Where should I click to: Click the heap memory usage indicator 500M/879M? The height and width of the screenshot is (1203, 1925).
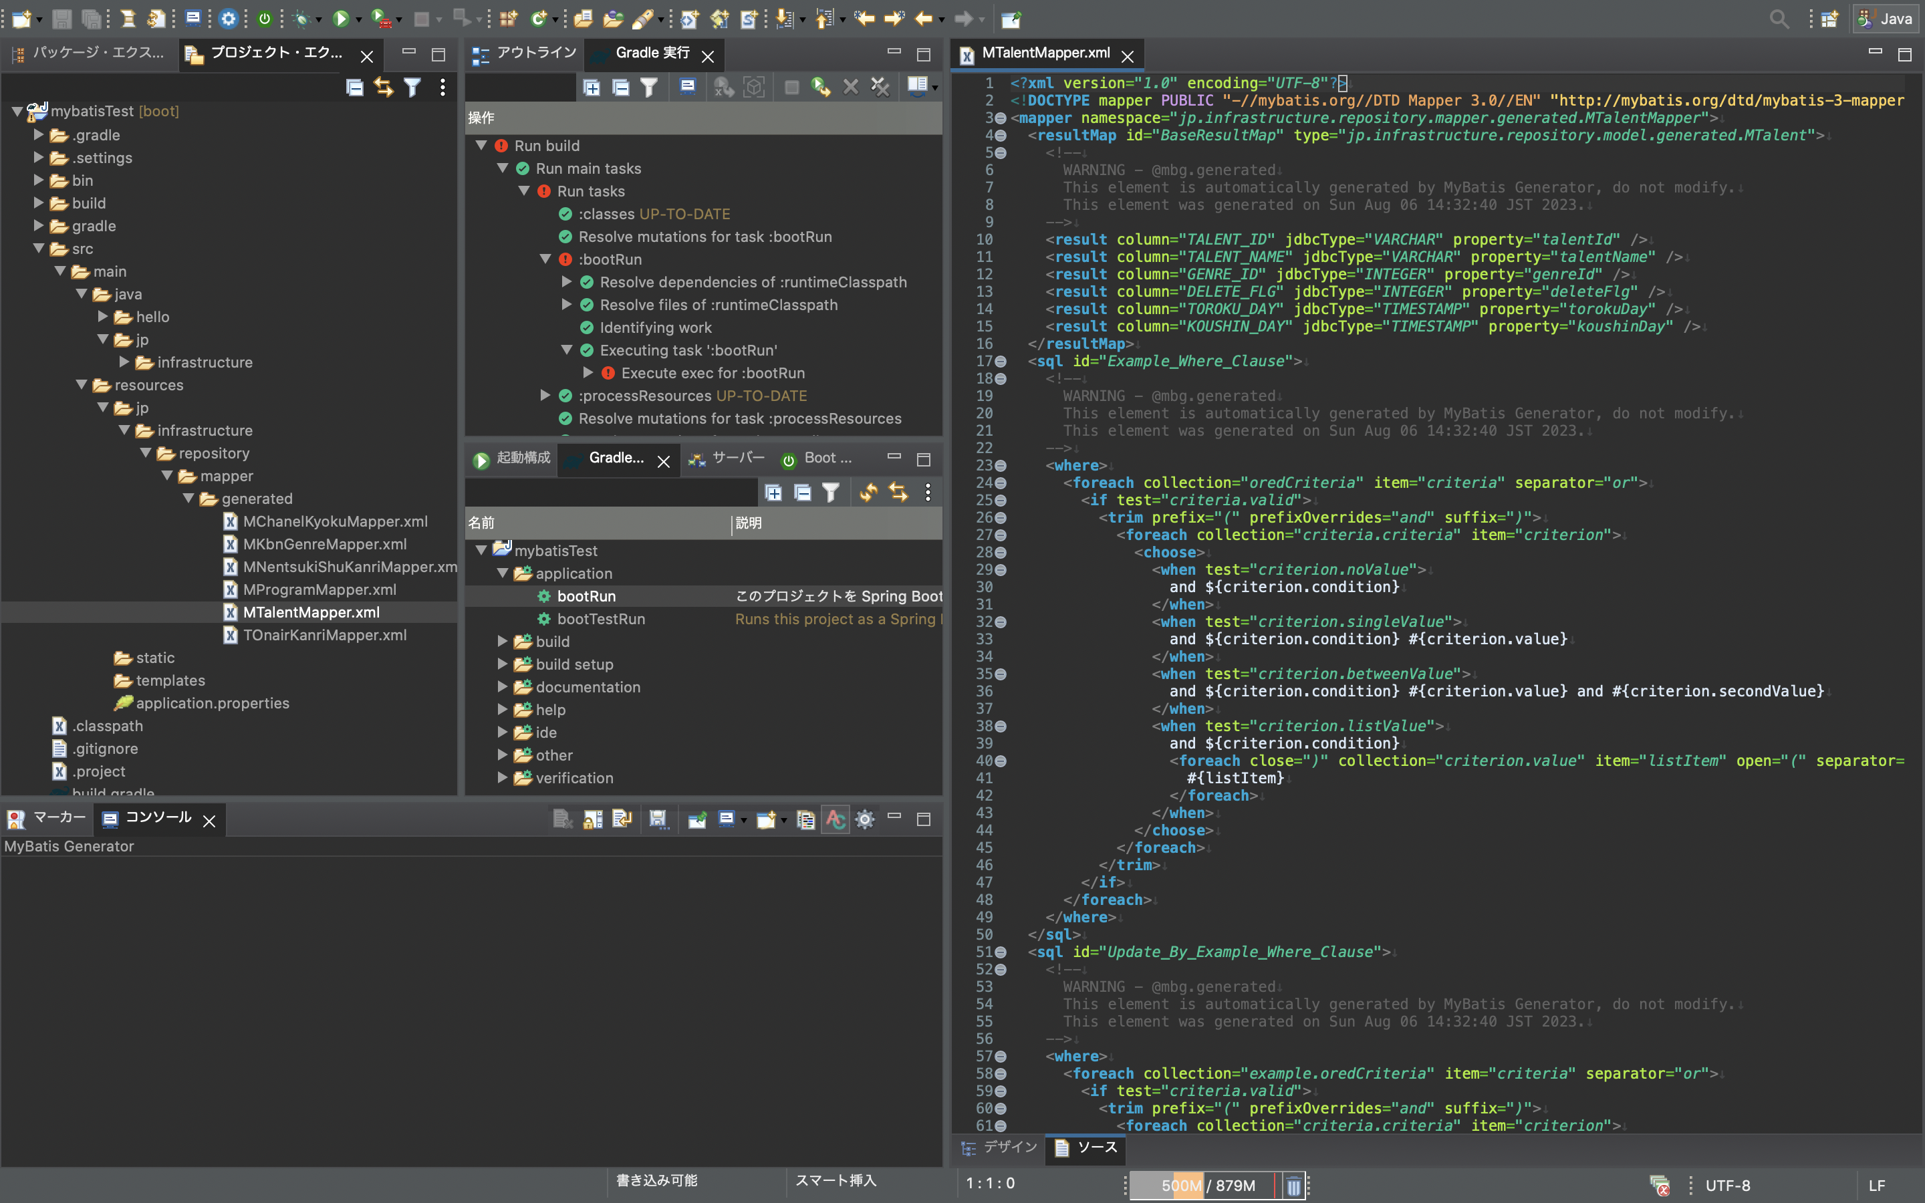(x=1209, y=1186)
